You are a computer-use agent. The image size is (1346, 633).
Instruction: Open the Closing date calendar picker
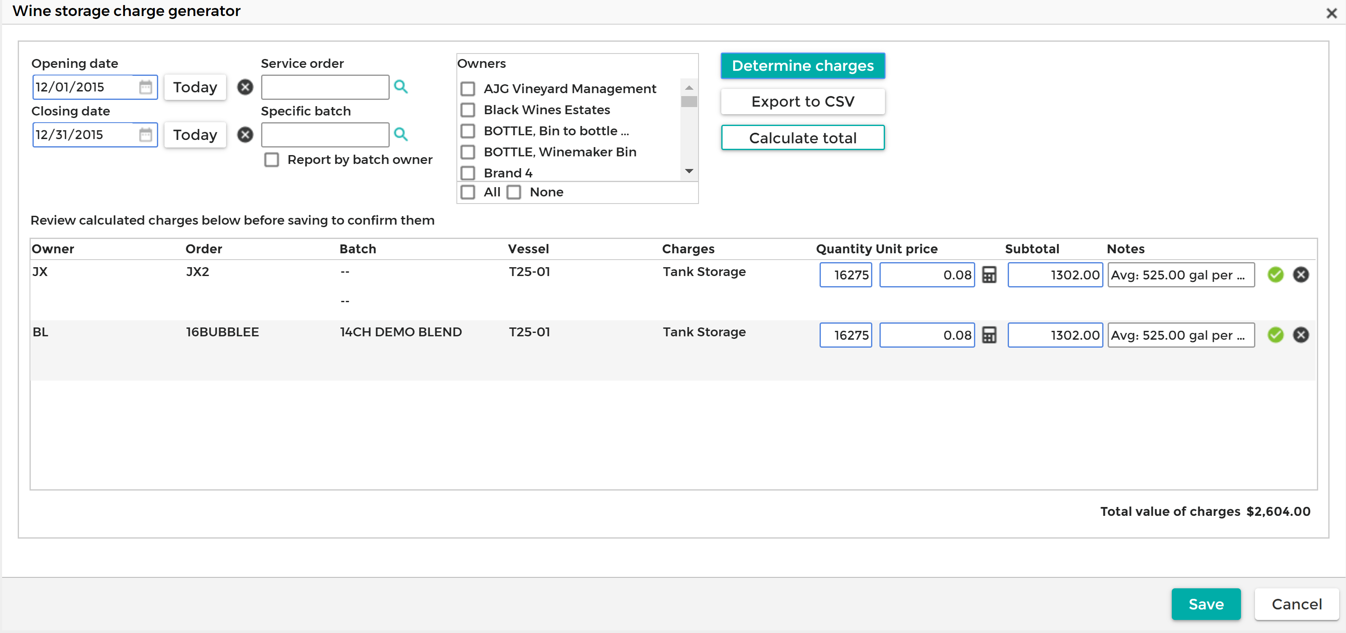[x=145, y=134]
